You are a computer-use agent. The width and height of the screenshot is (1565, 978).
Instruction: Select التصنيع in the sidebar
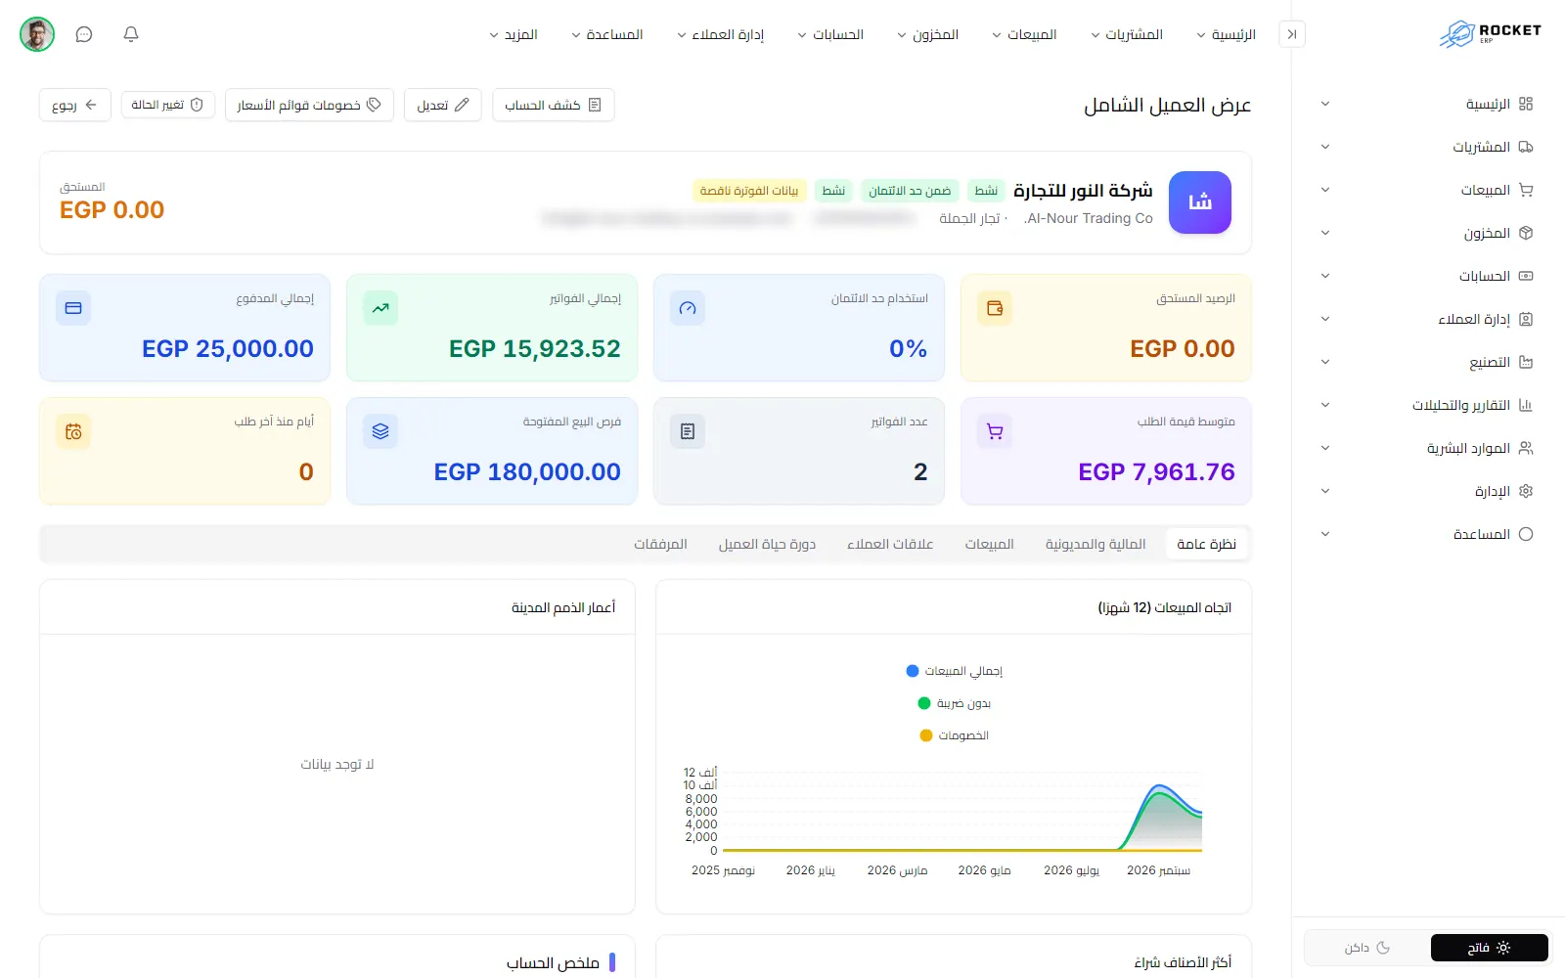[1425, 362]
